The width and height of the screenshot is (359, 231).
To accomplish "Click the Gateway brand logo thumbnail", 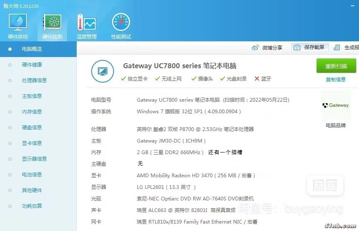I will 336,106.
